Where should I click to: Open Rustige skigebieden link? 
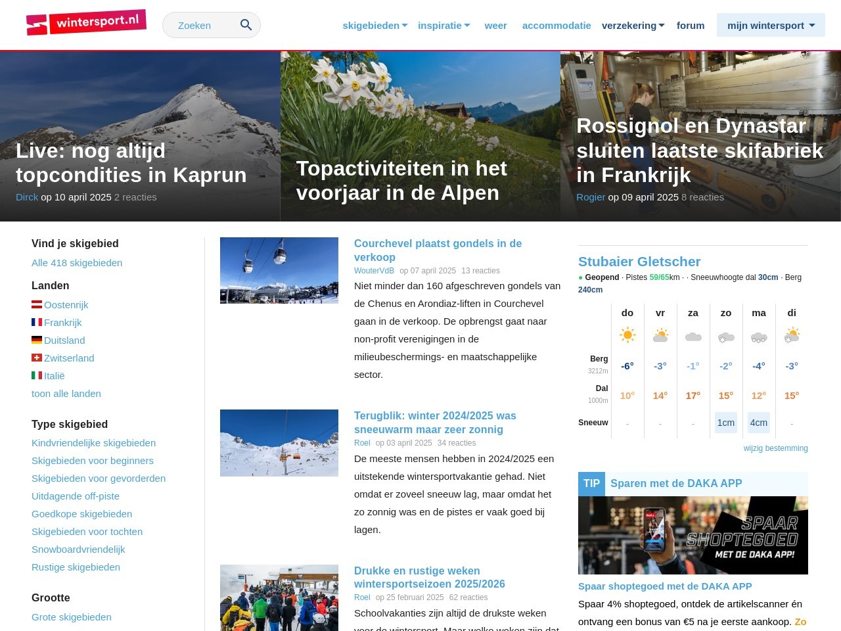[76, 567]
